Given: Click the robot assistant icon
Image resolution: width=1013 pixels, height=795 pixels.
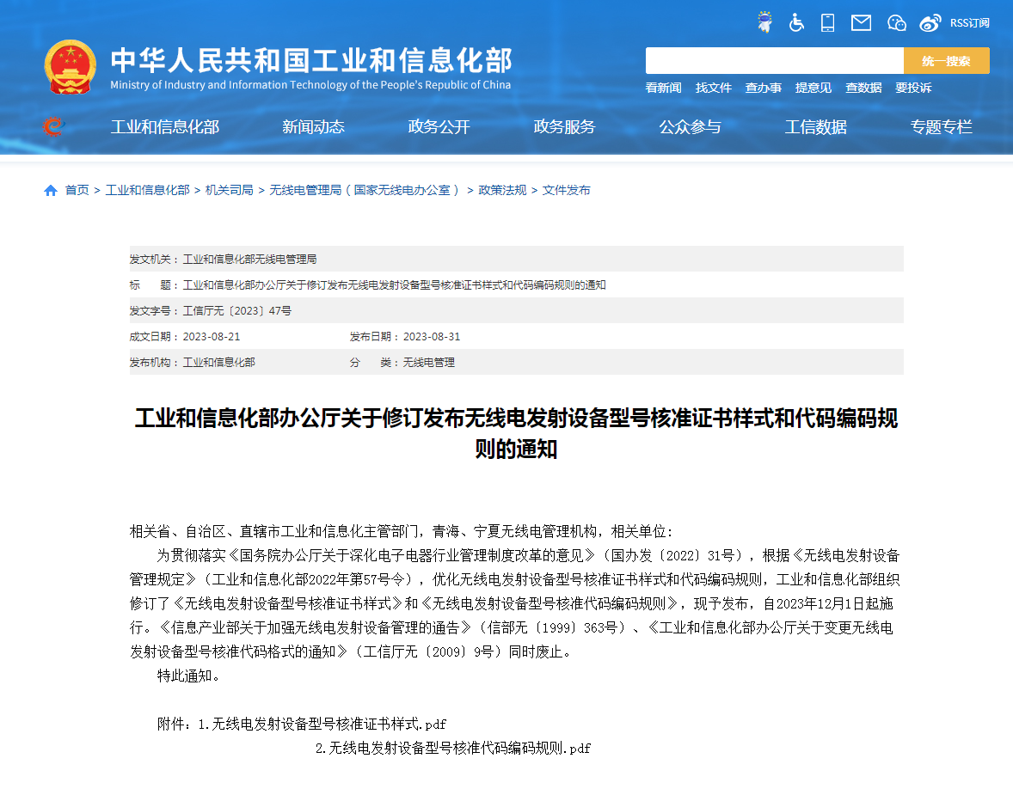Looking at the screenshot, I should (764, 23).
